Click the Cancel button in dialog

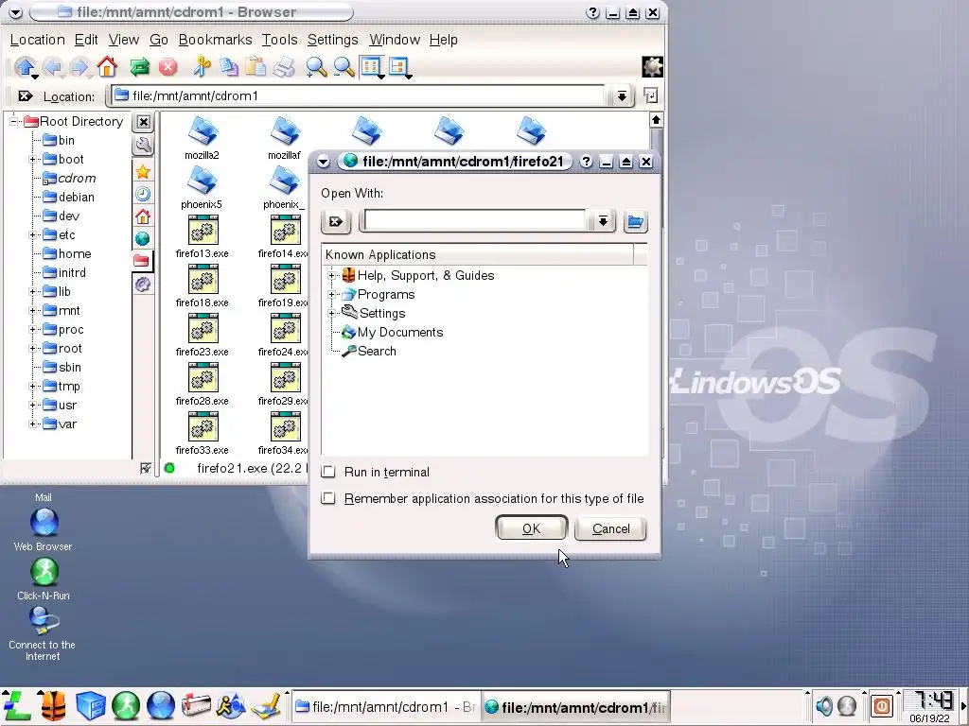coord(610,528)
